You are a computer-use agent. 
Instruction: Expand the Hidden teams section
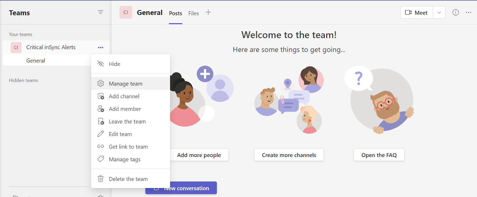coord(24,80)
